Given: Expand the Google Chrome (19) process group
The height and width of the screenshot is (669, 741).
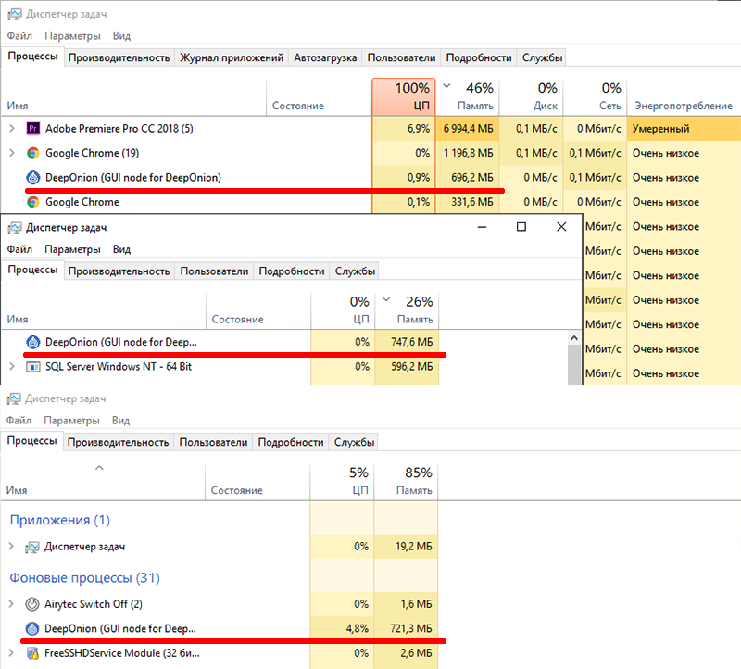Looking at the screenshot, I should 12,153.
